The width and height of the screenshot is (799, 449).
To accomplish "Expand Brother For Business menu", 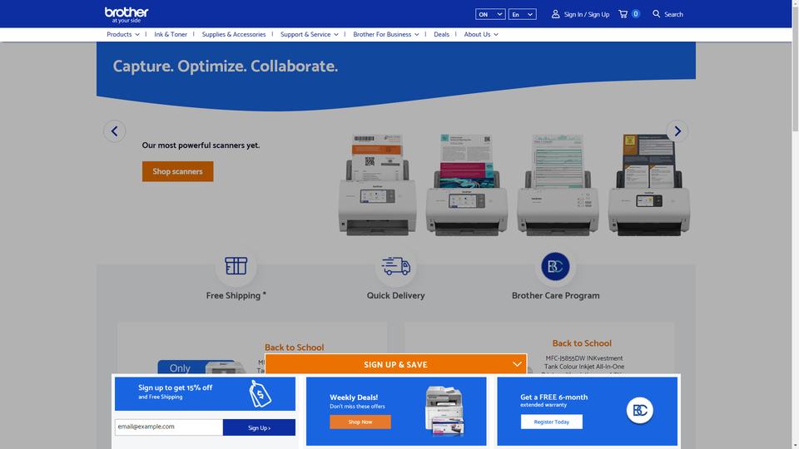I will point(385,34).
